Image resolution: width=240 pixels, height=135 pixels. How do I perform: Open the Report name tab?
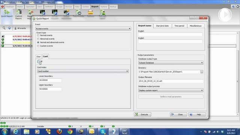tap(145, 26)
